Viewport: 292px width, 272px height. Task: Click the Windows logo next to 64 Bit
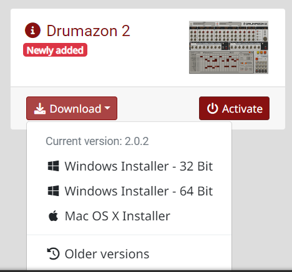click(53, 191)
